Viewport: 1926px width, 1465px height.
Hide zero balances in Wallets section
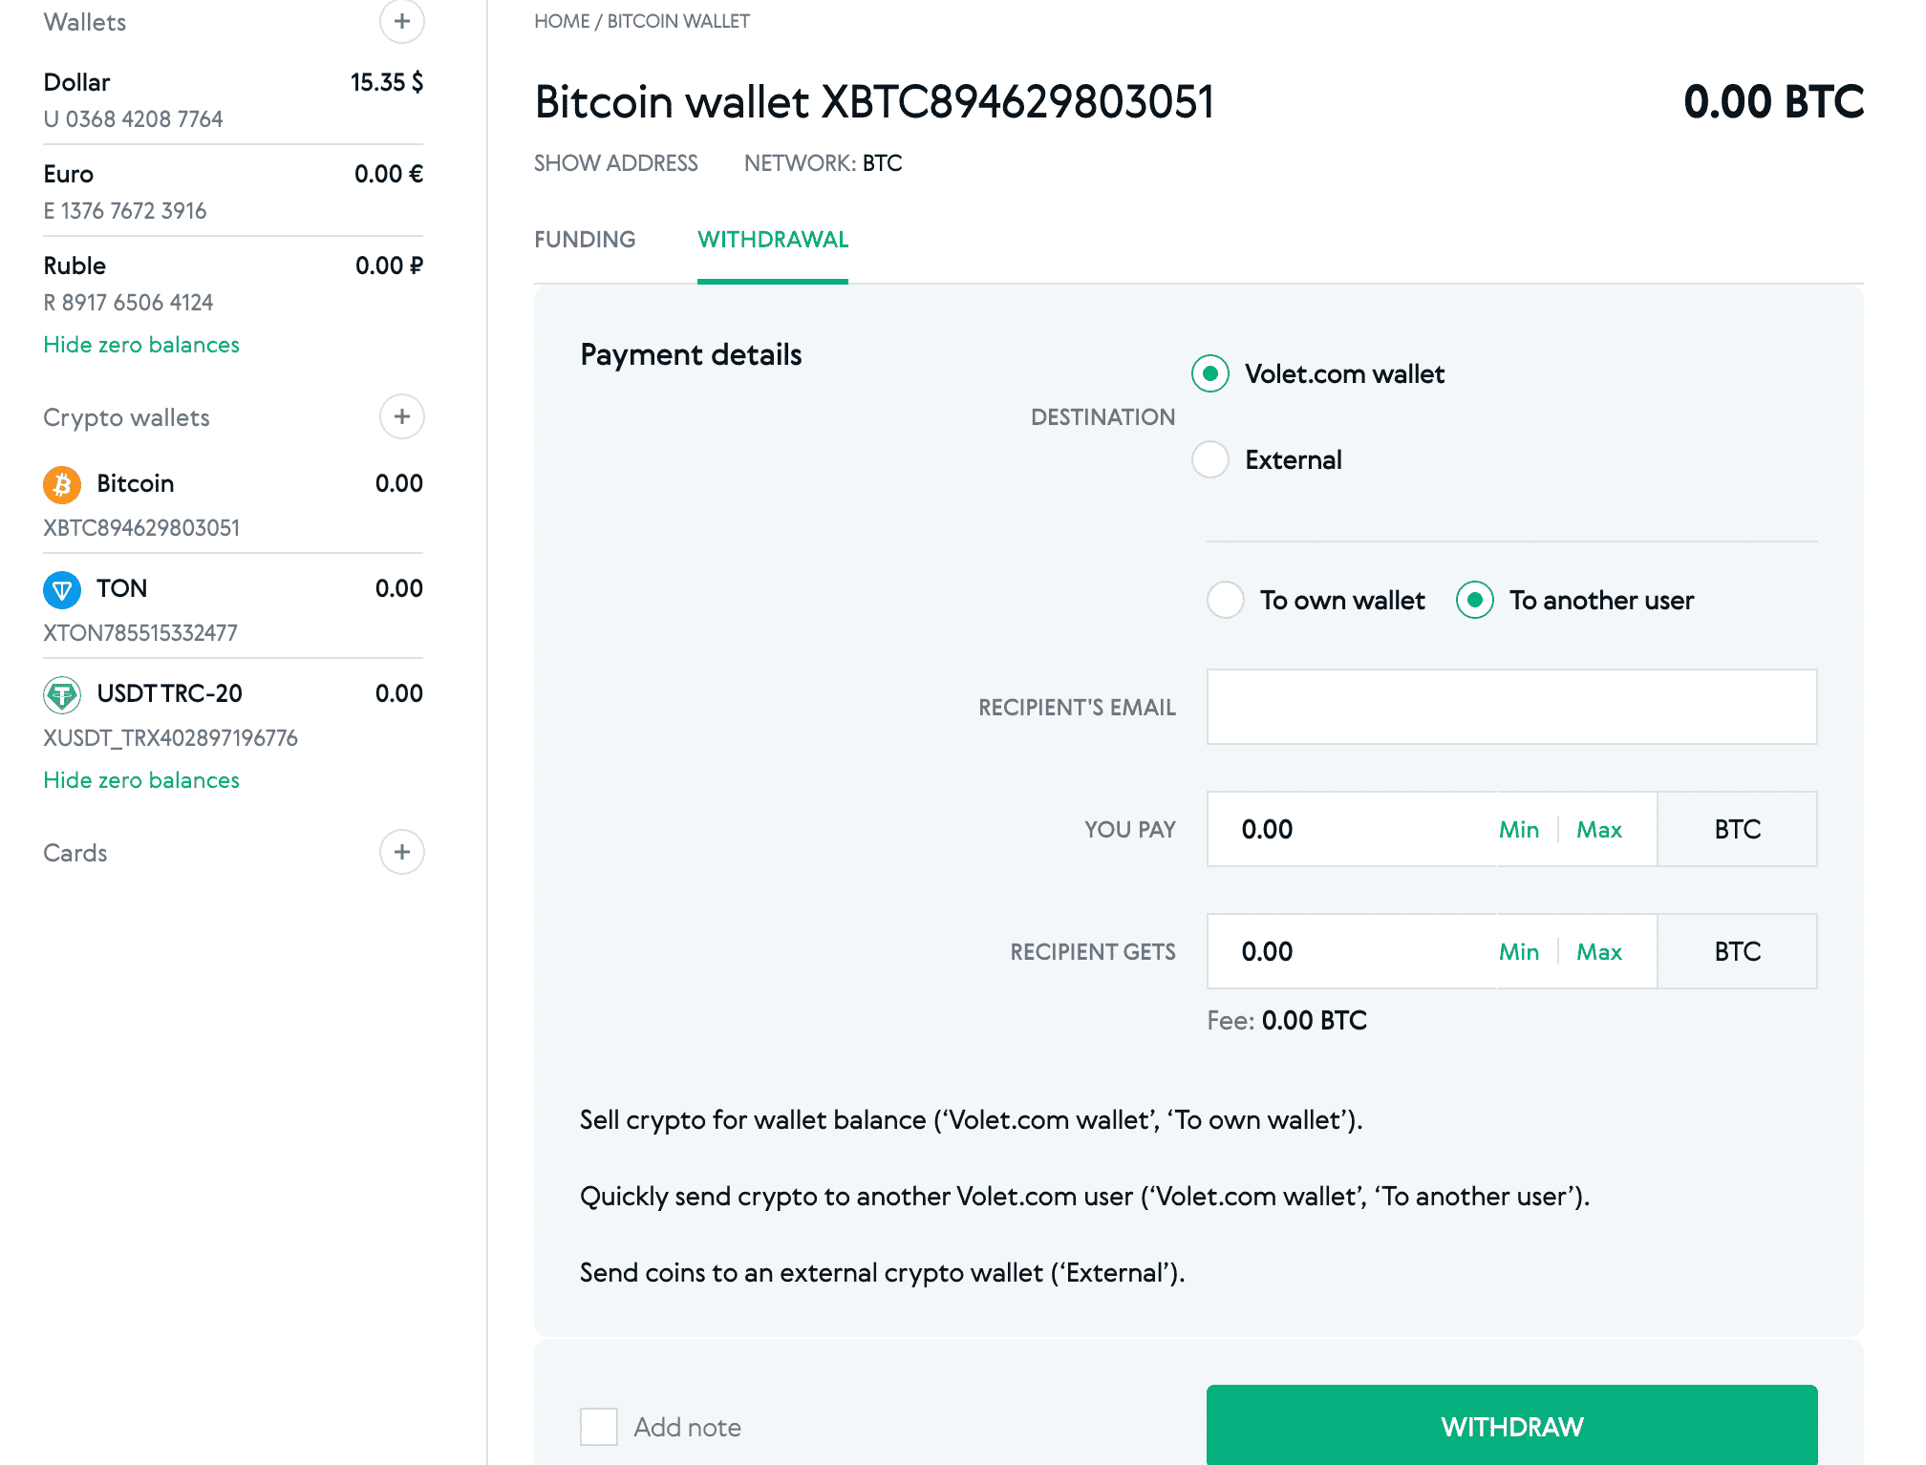(x=140, y=345)
